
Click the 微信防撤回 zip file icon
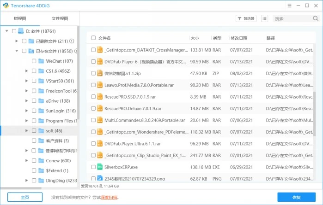pos(100,73)
